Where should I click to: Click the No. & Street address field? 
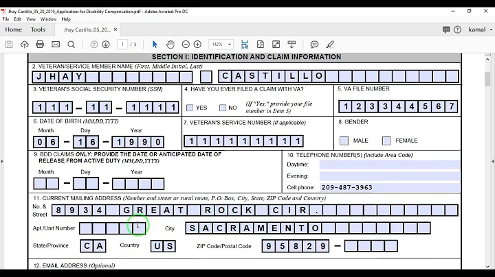[x=255, y=210]
